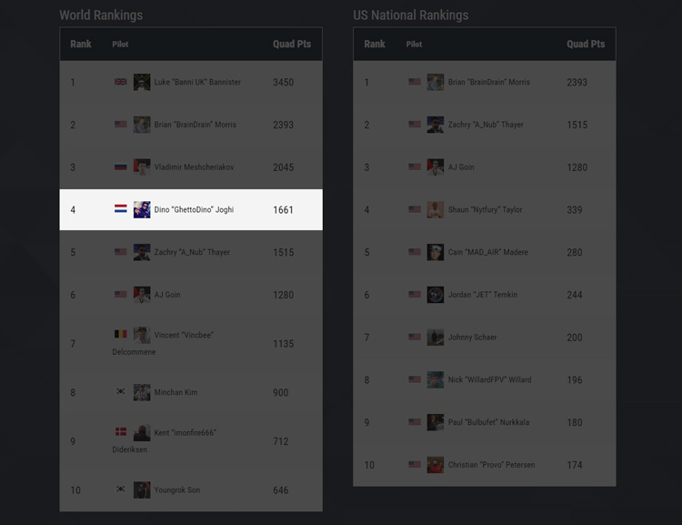Open Christian "Provo" Petersen's profile name
682x525 pixels.
(x=491, y=465)
